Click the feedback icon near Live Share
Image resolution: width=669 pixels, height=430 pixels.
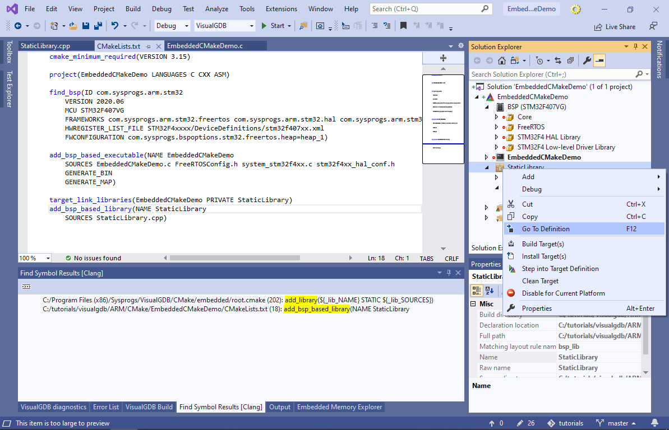(653, 26)
